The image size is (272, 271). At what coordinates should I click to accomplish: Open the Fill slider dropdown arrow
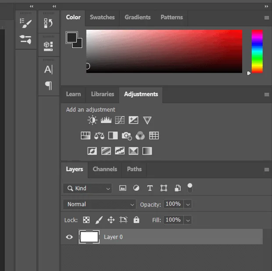pos(188,220)
